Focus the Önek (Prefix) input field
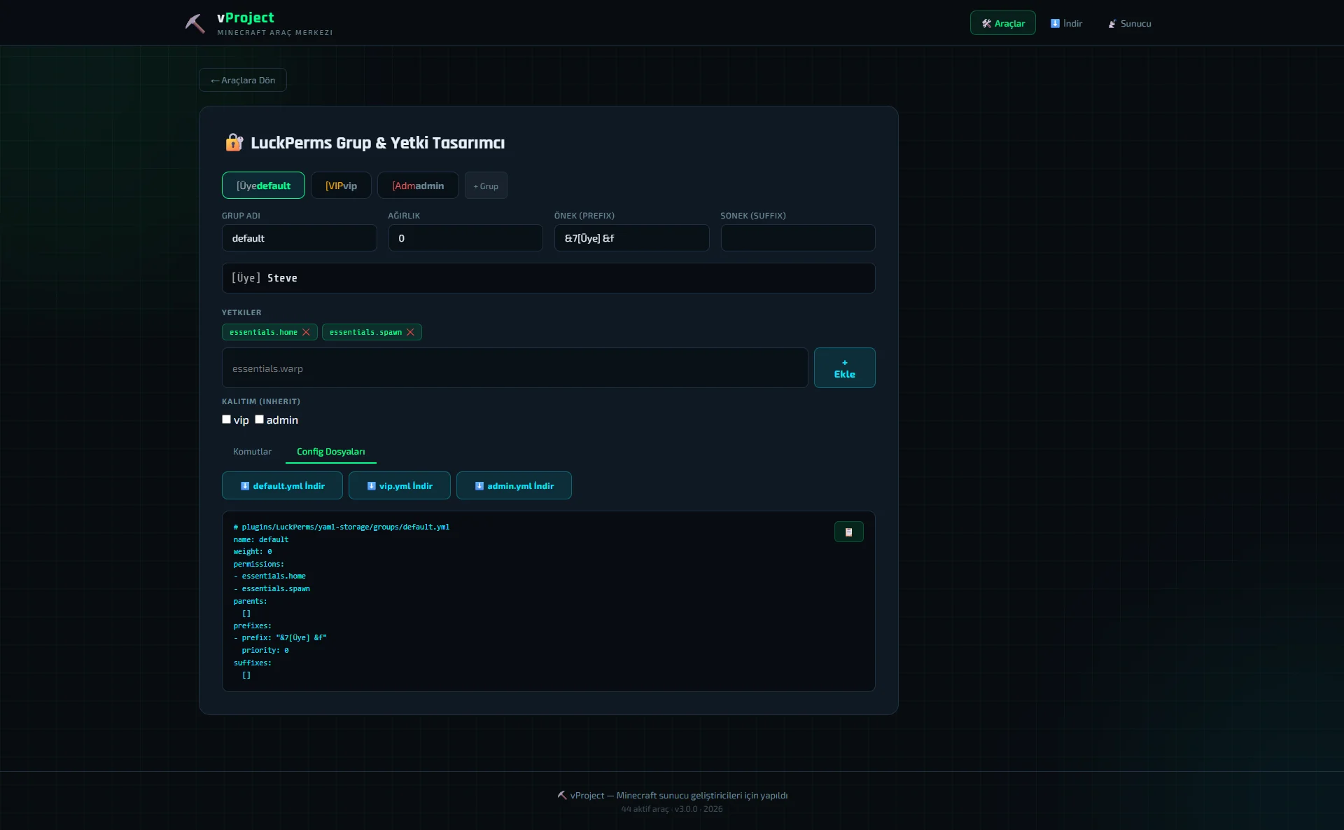Image resolution: width=1344 pixels, height=830 pixels. (x=631, y=238)
